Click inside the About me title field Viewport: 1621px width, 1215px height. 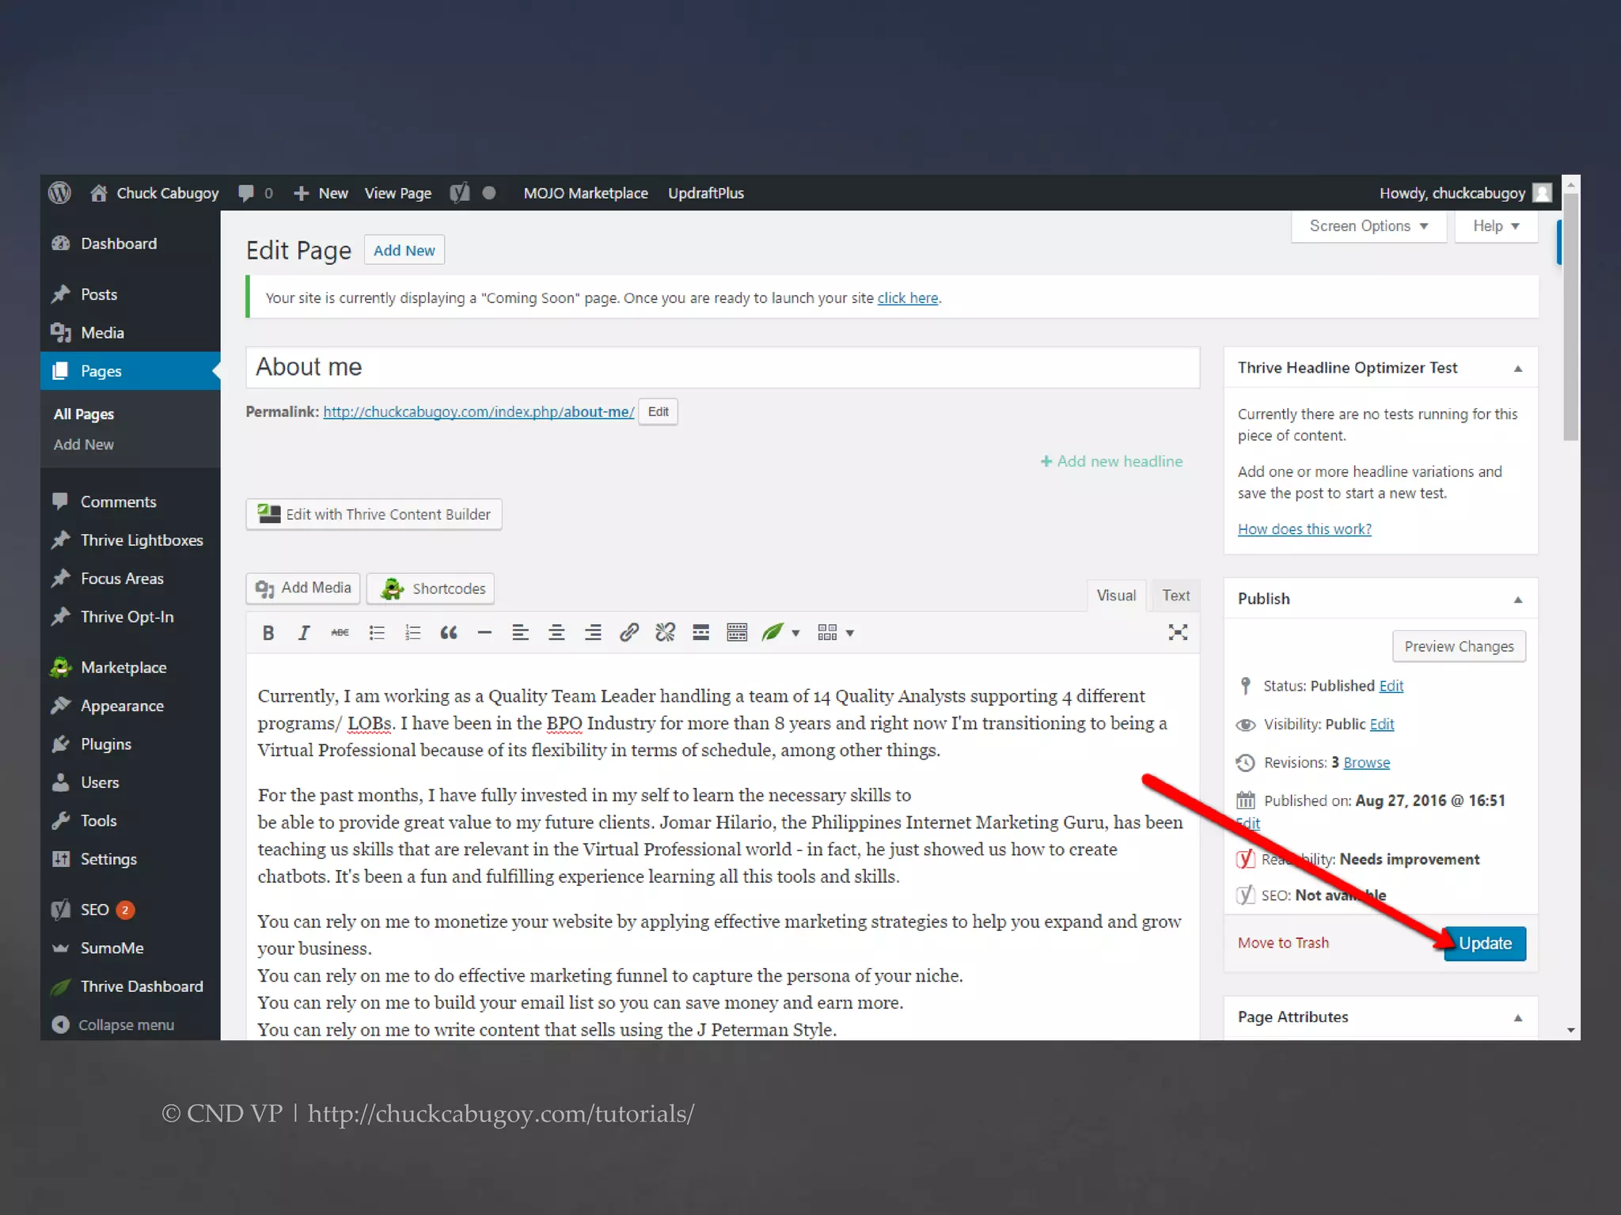pyautogui.click(x=723, y=368)
